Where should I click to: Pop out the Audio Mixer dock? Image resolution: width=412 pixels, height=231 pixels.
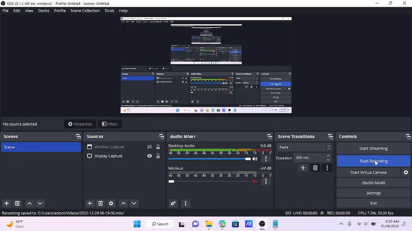point(269,136)
